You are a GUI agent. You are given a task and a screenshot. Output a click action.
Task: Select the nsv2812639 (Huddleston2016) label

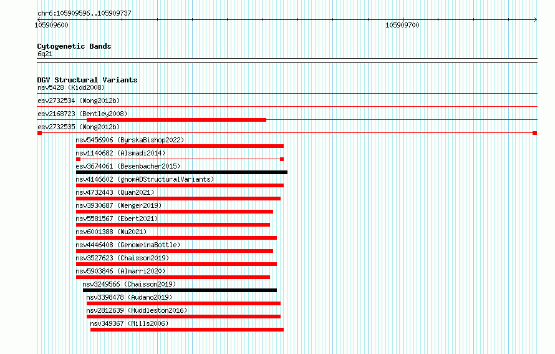(x=137, y=310)
